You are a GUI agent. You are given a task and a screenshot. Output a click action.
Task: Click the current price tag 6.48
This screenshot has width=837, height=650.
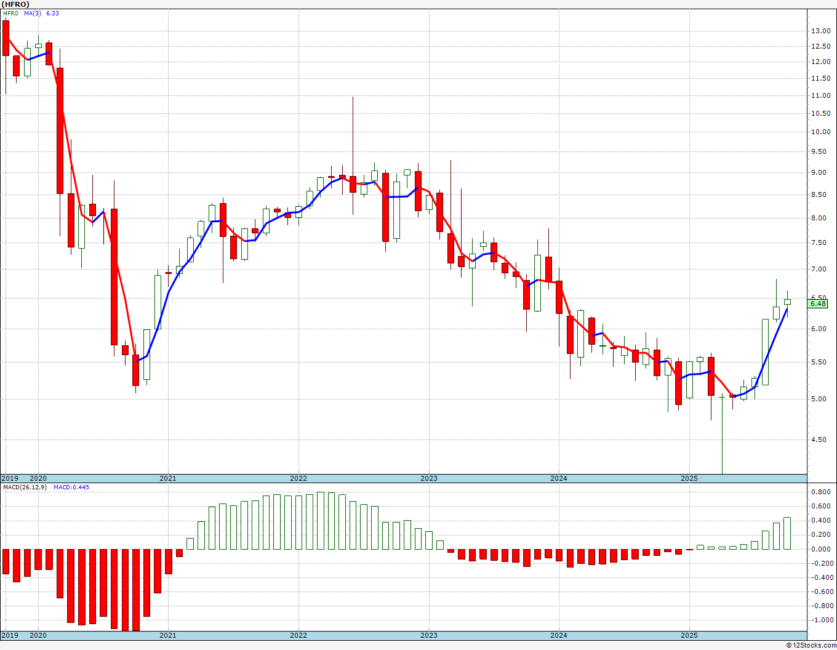coord(818,303)
